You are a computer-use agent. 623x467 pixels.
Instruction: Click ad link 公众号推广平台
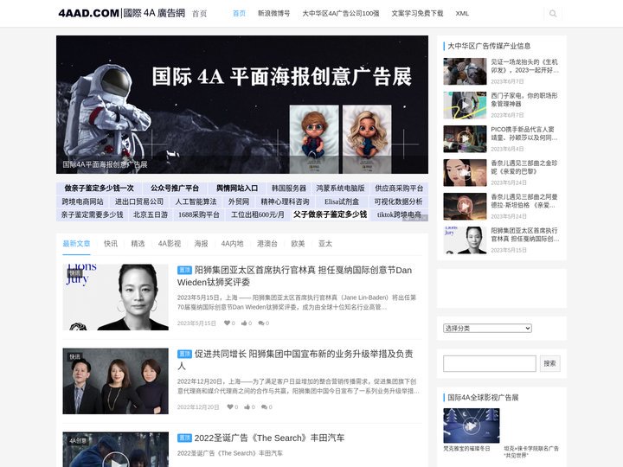175,189
